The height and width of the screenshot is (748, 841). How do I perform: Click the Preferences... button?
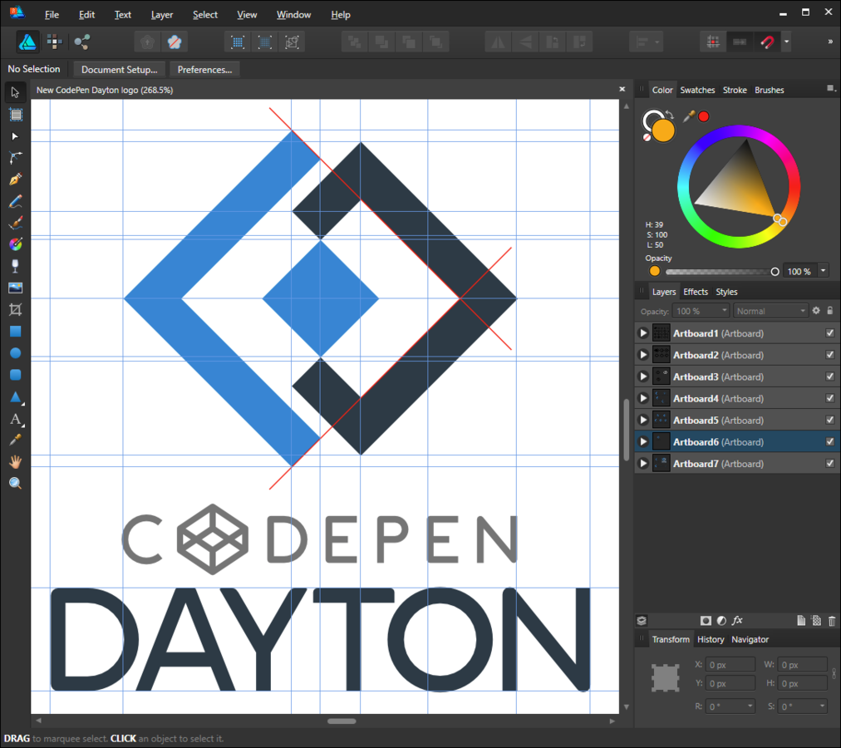pos(205,69)
